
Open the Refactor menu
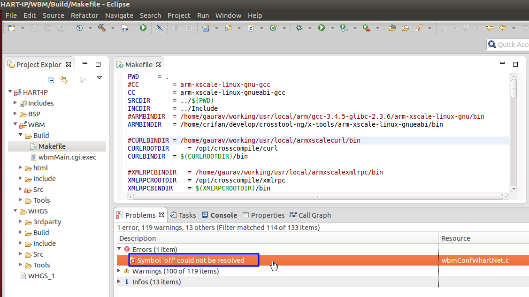point(84,15)
